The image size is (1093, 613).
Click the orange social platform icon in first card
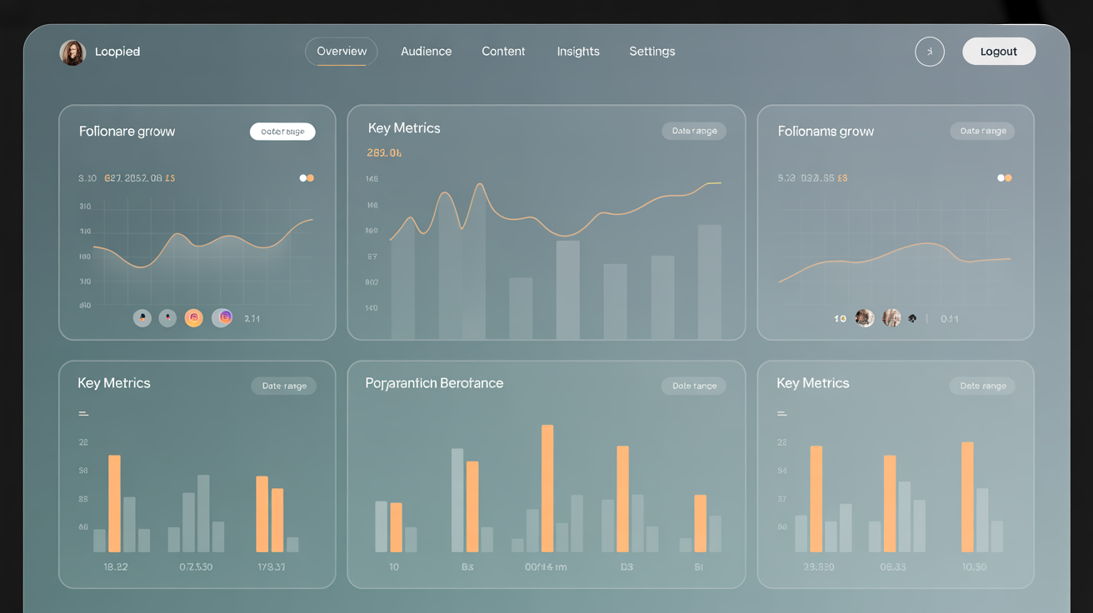(x=193, y=317)
